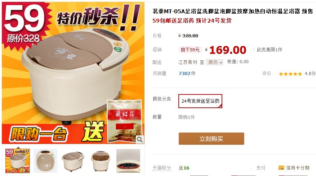Click the 天猫积分 points label
The image size is (316, 176).
[162, 168]
